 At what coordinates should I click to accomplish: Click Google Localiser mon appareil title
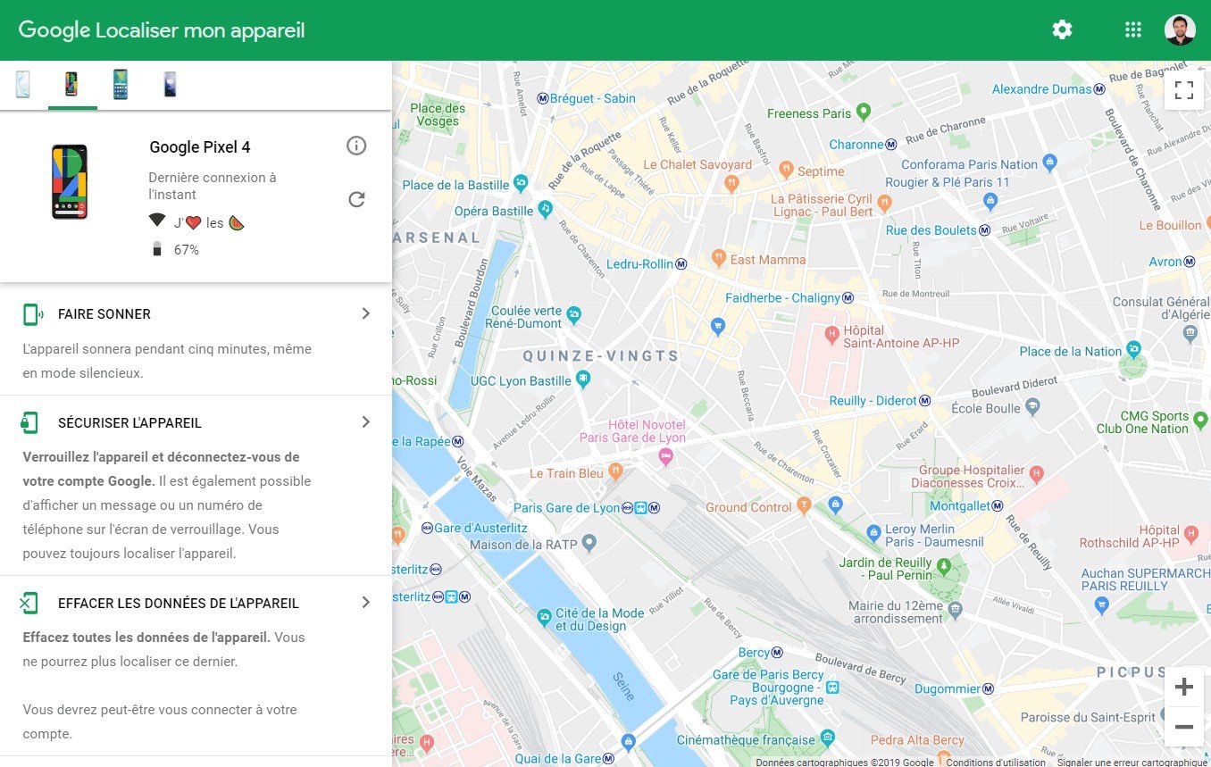[x=162, y=30]
